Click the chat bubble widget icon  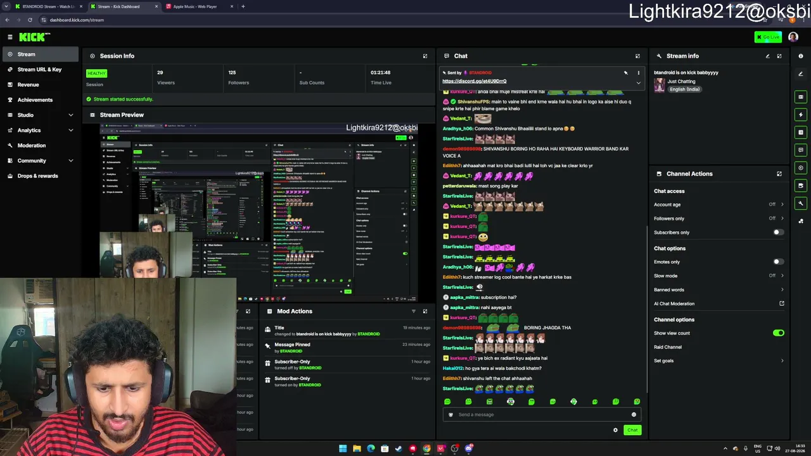(x=801, y=150)
